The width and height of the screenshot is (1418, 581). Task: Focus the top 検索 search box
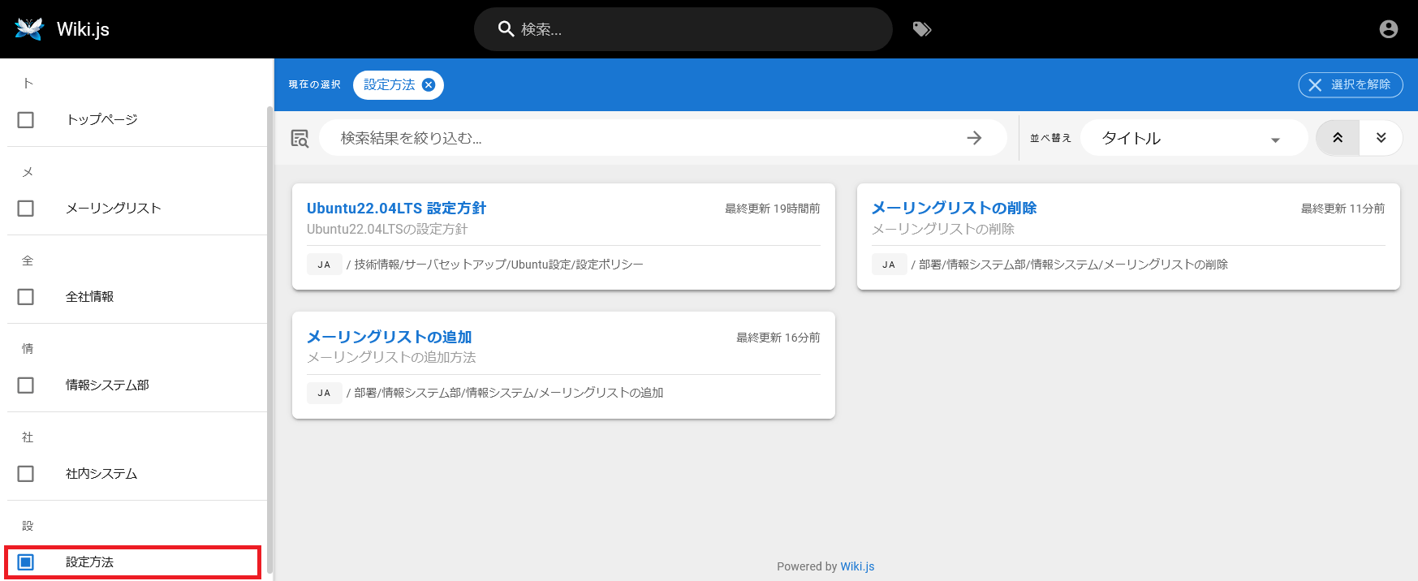point(683,29)
